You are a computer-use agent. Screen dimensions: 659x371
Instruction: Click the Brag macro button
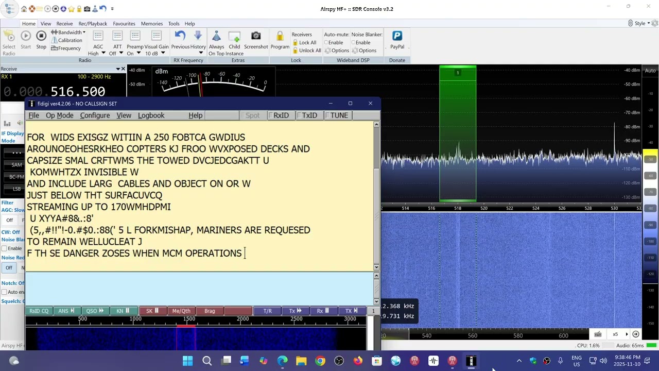pyautogui.click(x=210, y=311)
